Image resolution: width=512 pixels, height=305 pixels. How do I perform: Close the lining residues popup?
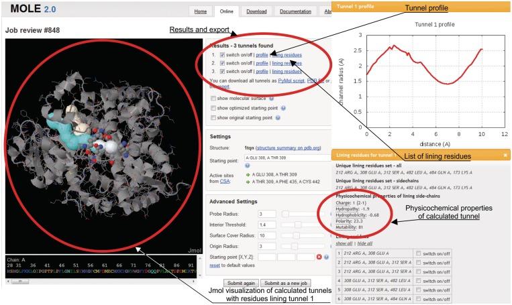pyautogui.click(x=505, y=155)
